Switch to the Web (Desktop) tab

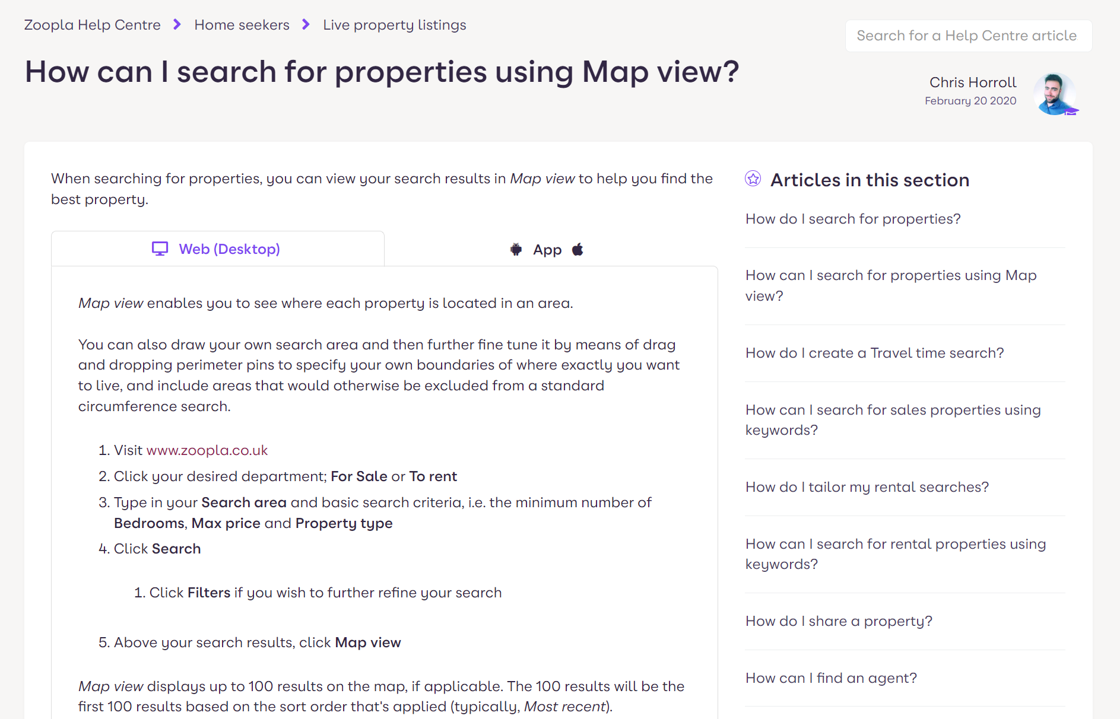pyautogui.click(x=218, y=249)
